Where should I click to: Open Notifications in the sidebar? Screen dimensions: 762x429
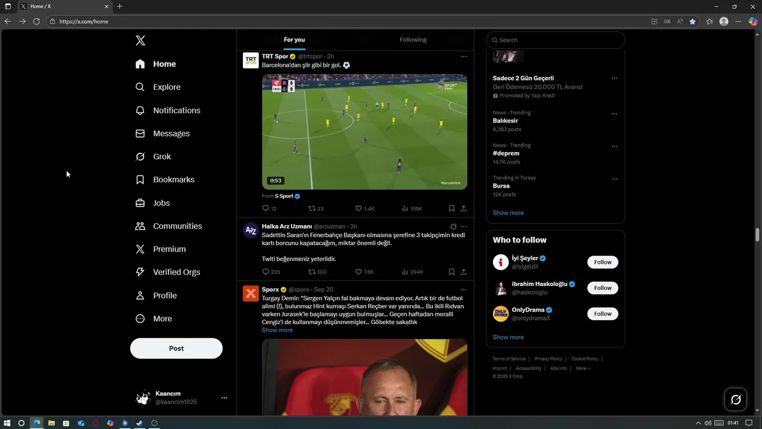click(168, 110)
